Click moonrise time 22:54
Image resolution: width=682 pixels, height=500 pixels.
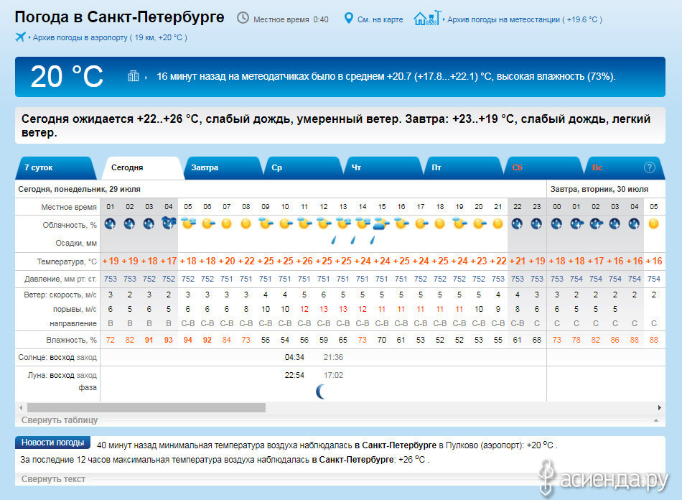[x=294, y=375]
